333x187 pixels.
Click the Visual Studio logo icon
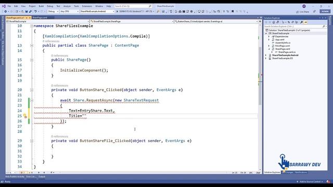coord(4,6)
